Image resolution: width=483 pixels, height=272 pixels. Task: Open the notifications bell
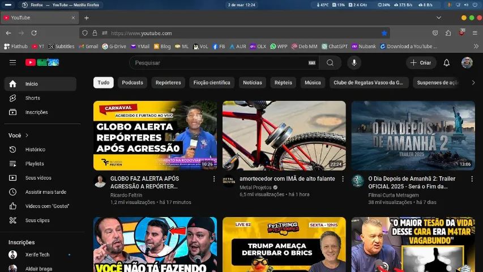447,63
